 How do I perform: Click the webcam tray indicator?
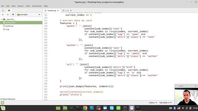pos(170,108)
